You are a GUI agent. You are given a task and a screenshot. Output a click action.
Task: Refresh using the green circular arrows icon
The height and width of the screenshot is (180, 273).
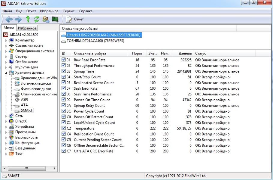coord(37,19)
